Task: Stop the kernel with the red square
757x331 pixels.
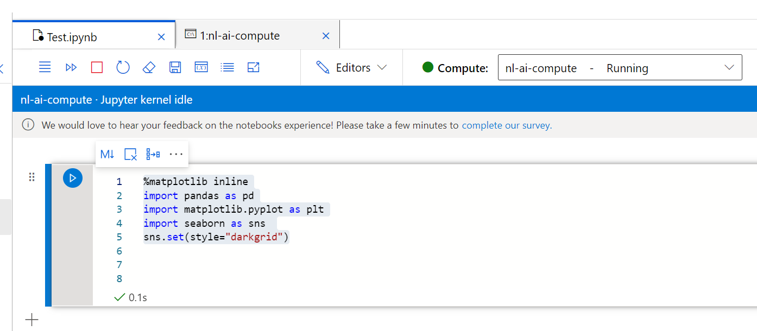Action: coord(97,67)
